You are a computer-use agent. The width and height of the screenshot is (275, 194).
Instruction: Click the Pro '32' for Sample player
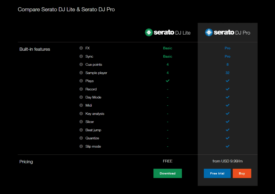tap(227, 73)
